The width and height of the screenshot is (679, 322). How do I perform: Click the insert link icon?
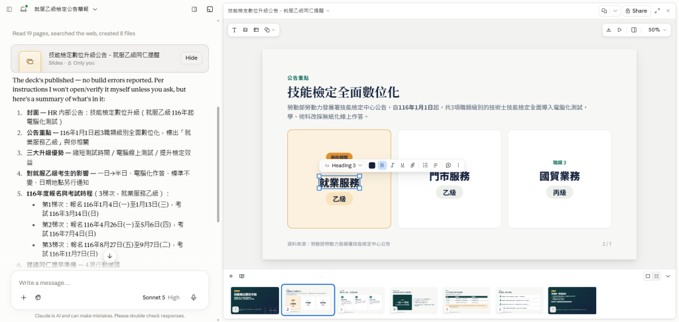412,166
